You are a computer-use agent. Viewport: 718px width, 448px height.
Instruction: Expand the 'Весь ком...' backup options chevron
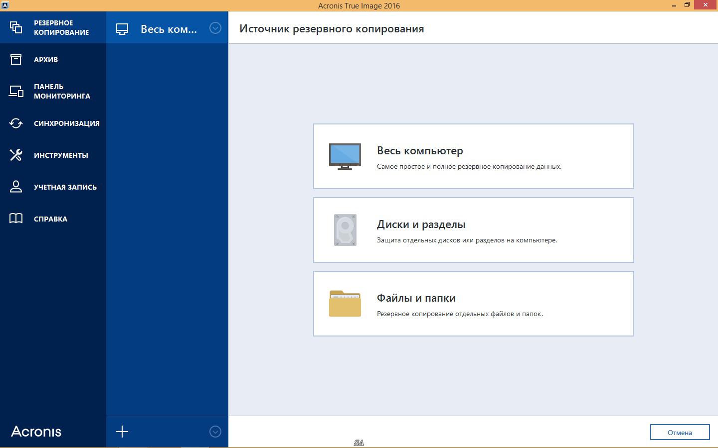215,28
